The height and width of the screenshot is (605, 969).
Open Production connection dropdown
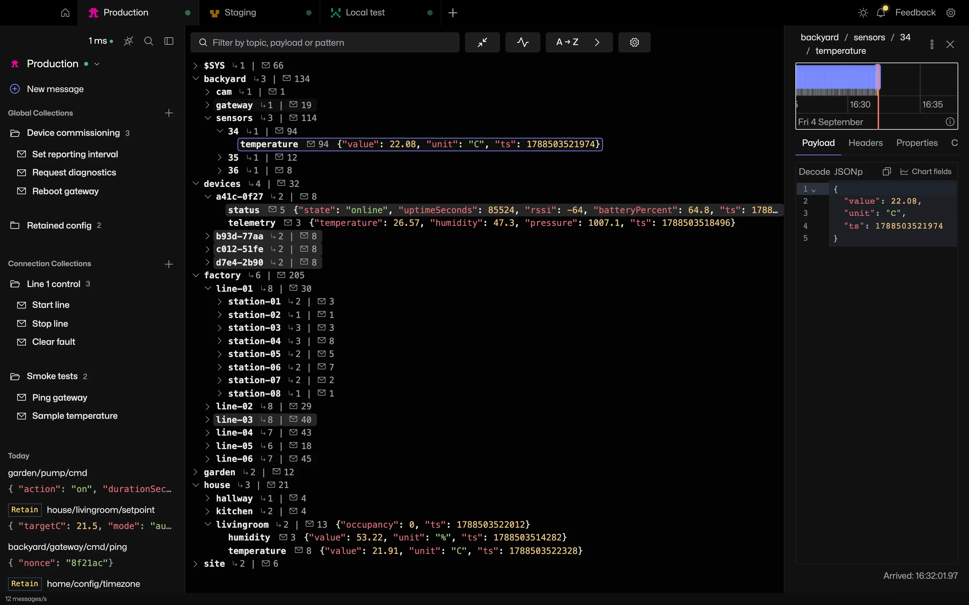[x=97, y=64]
